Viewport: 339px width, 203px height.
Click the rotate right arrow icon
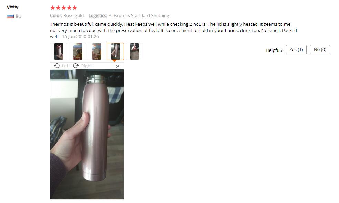coord(76,66)
